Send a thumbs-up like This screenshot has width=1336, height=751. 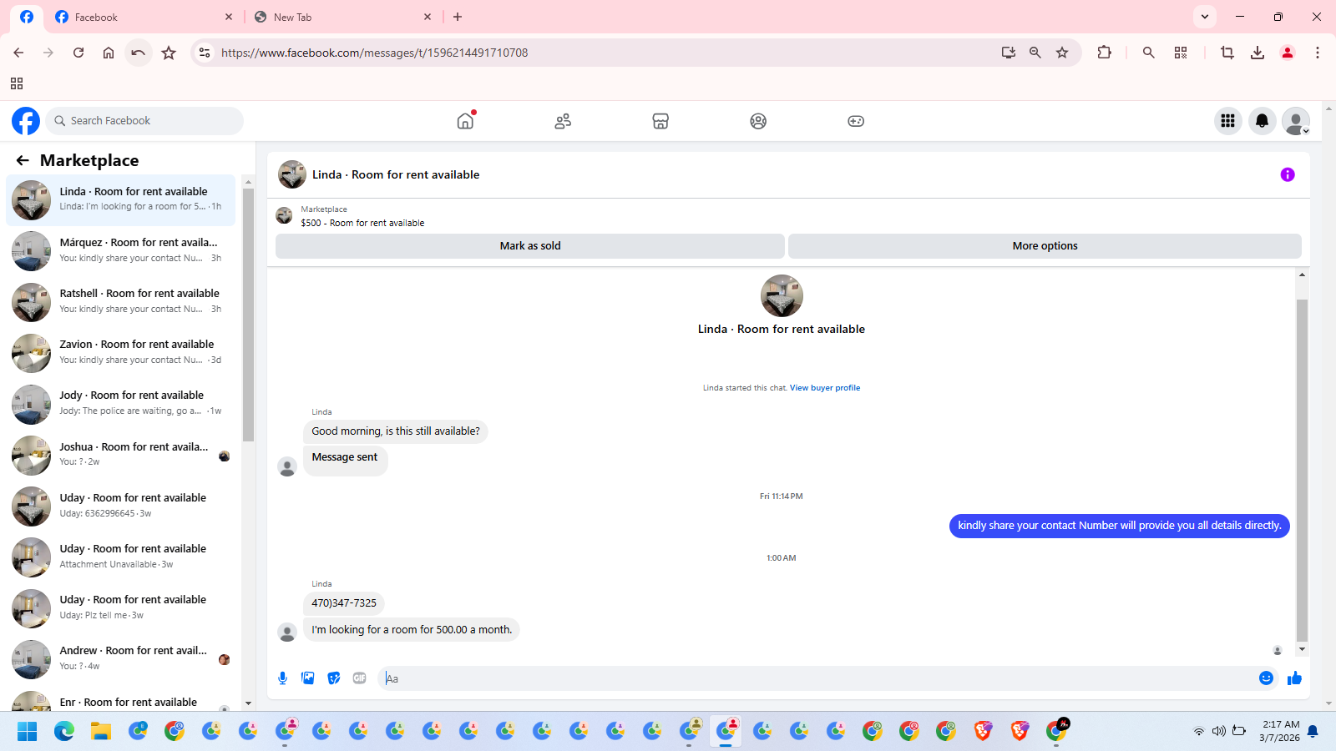tap(1295, 678)
